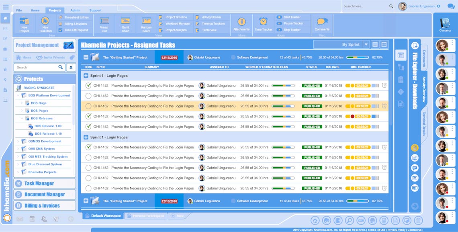Collapse the BOS Releases tree node
This screenshot has width=458, height=232.
(x=22, y=118)
